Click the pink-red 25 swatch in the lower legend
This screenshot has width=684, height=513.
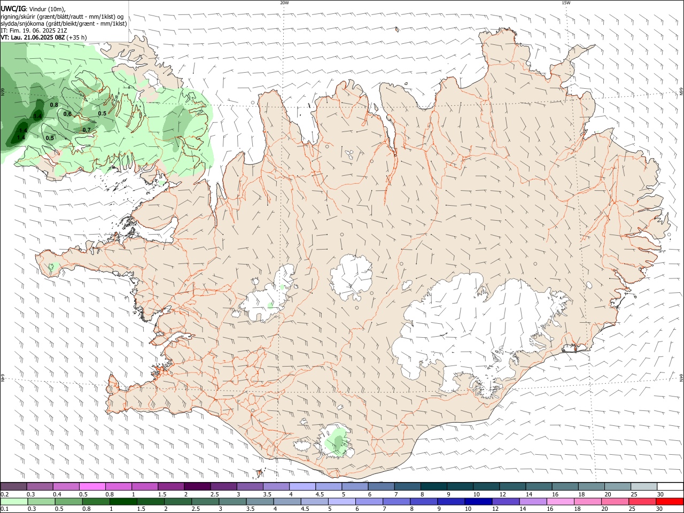[x=642, y=501]
